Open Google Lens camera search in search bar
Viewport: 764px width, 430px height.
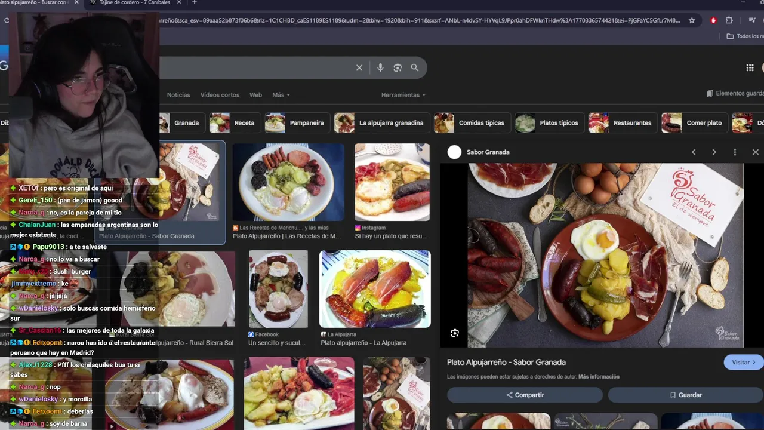(398, 68)
